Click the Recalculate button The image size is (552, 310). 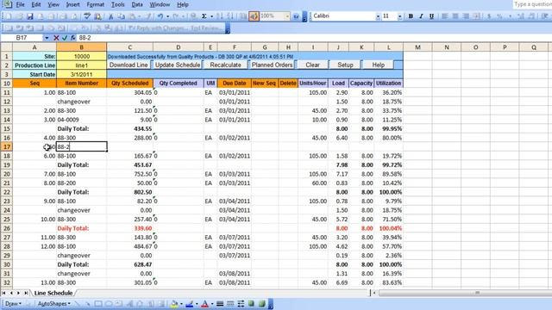pos(225,65)
